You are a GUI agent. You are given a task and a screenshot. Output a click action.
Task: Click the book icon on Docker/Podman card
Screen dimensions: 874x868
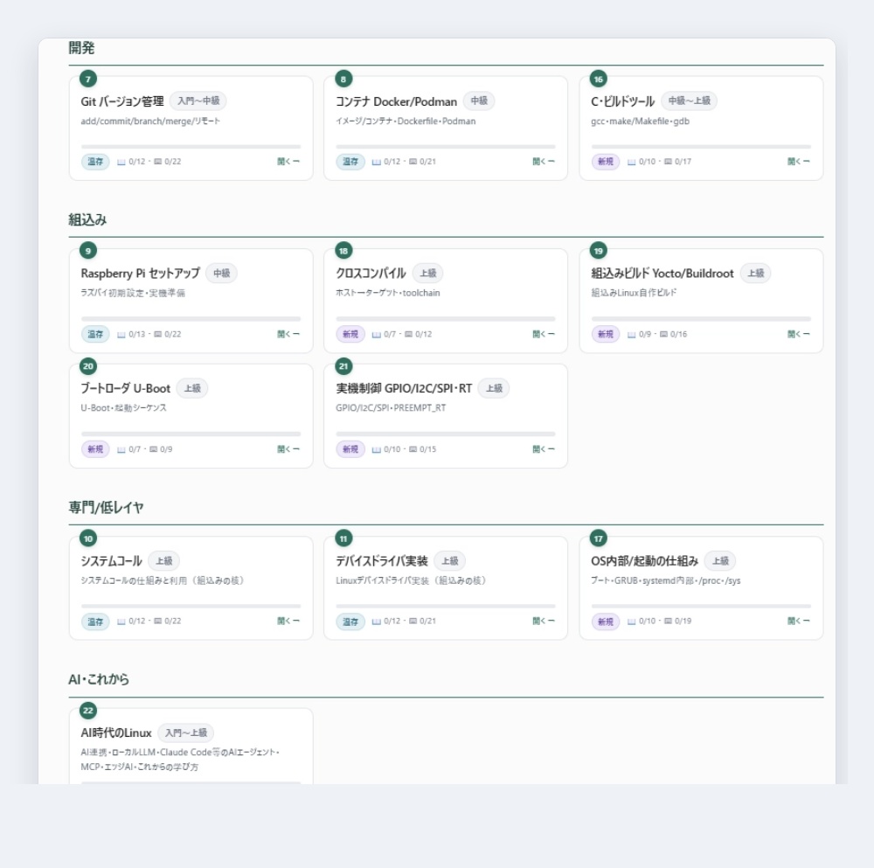(x=376, y=162)
